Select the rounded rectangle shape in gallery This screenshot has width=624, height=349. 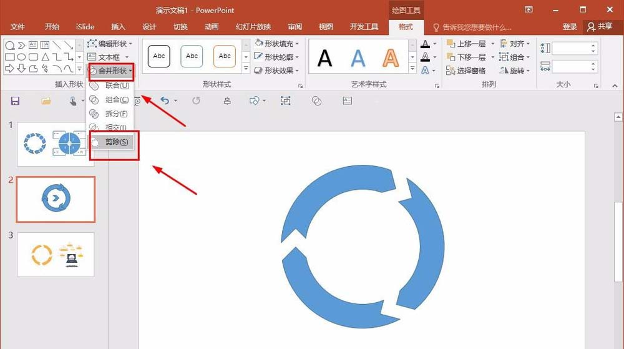pos(34,57)
